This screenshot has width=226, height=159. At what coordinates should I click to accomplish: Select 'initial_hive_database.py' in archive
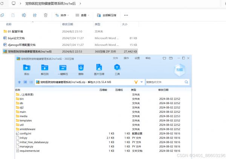(x=32, y=142)
